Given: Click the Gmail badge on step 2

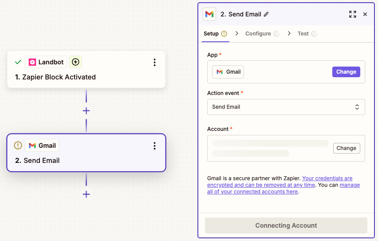Looking at the screenshot, I should point(42,146).
